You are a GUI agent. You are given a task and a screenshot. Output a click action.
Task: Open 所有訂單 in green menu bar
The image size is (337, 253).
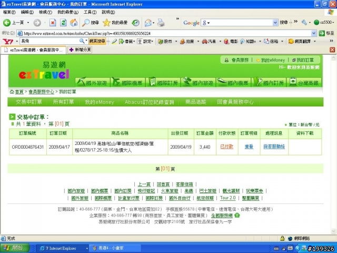(63, 102)
